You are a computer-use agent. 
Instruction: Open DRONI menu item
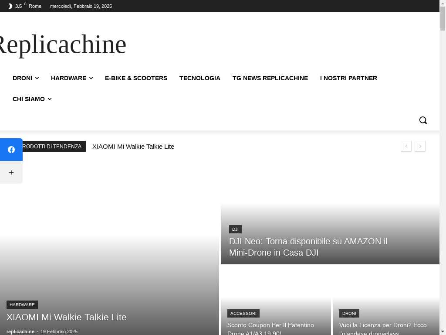22,78
